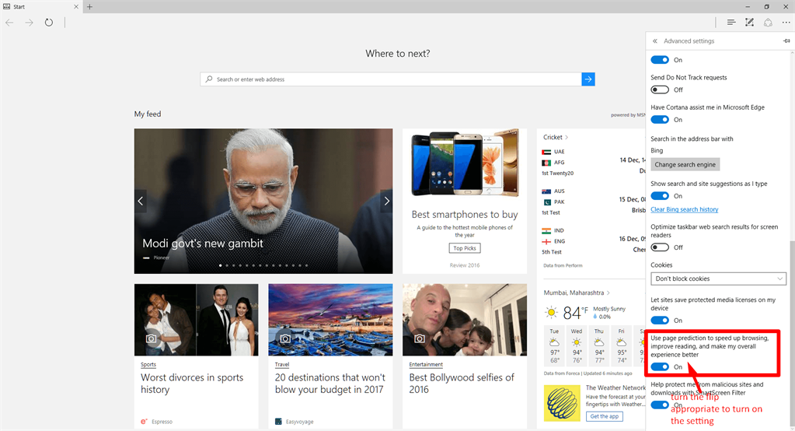Click the Change search engine button

click(x=685, y=164)
